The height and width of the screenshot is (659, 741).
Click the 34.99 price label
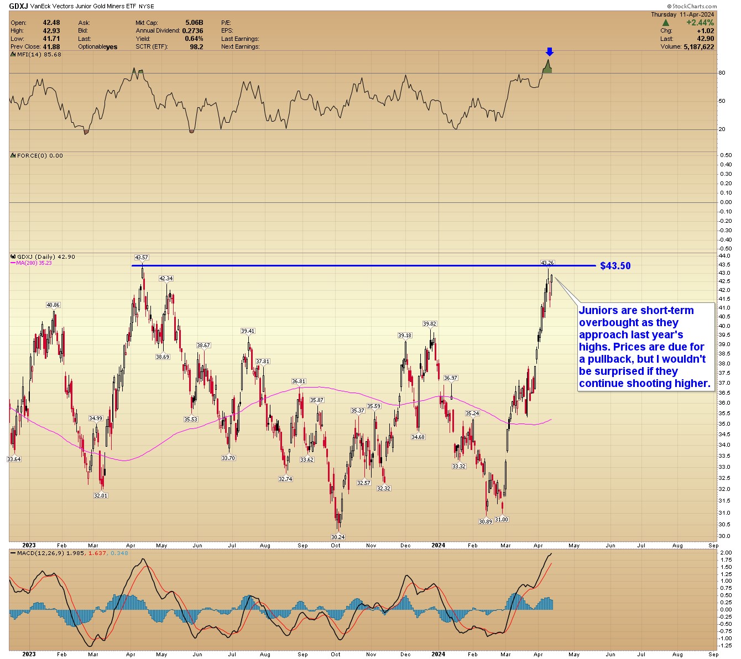96,419
